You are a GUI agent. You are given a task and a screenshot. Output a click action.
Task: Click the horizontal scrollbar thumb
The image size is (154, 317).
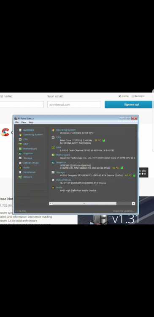84,203
